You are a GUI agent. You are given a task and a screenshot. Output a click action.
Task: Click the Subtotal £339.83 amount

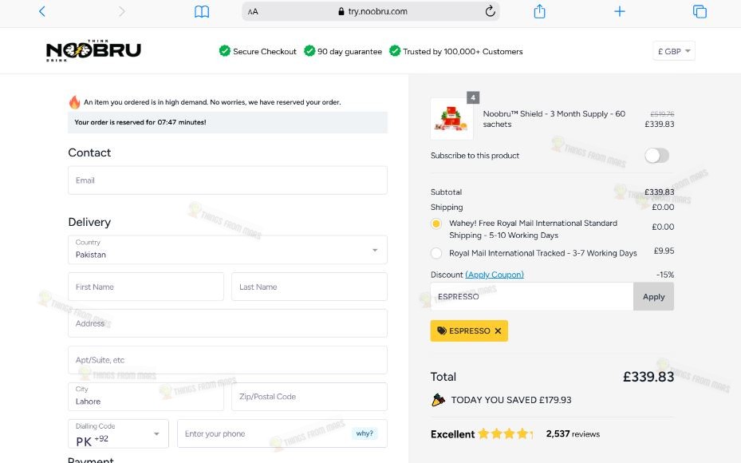tap(660, 192)
